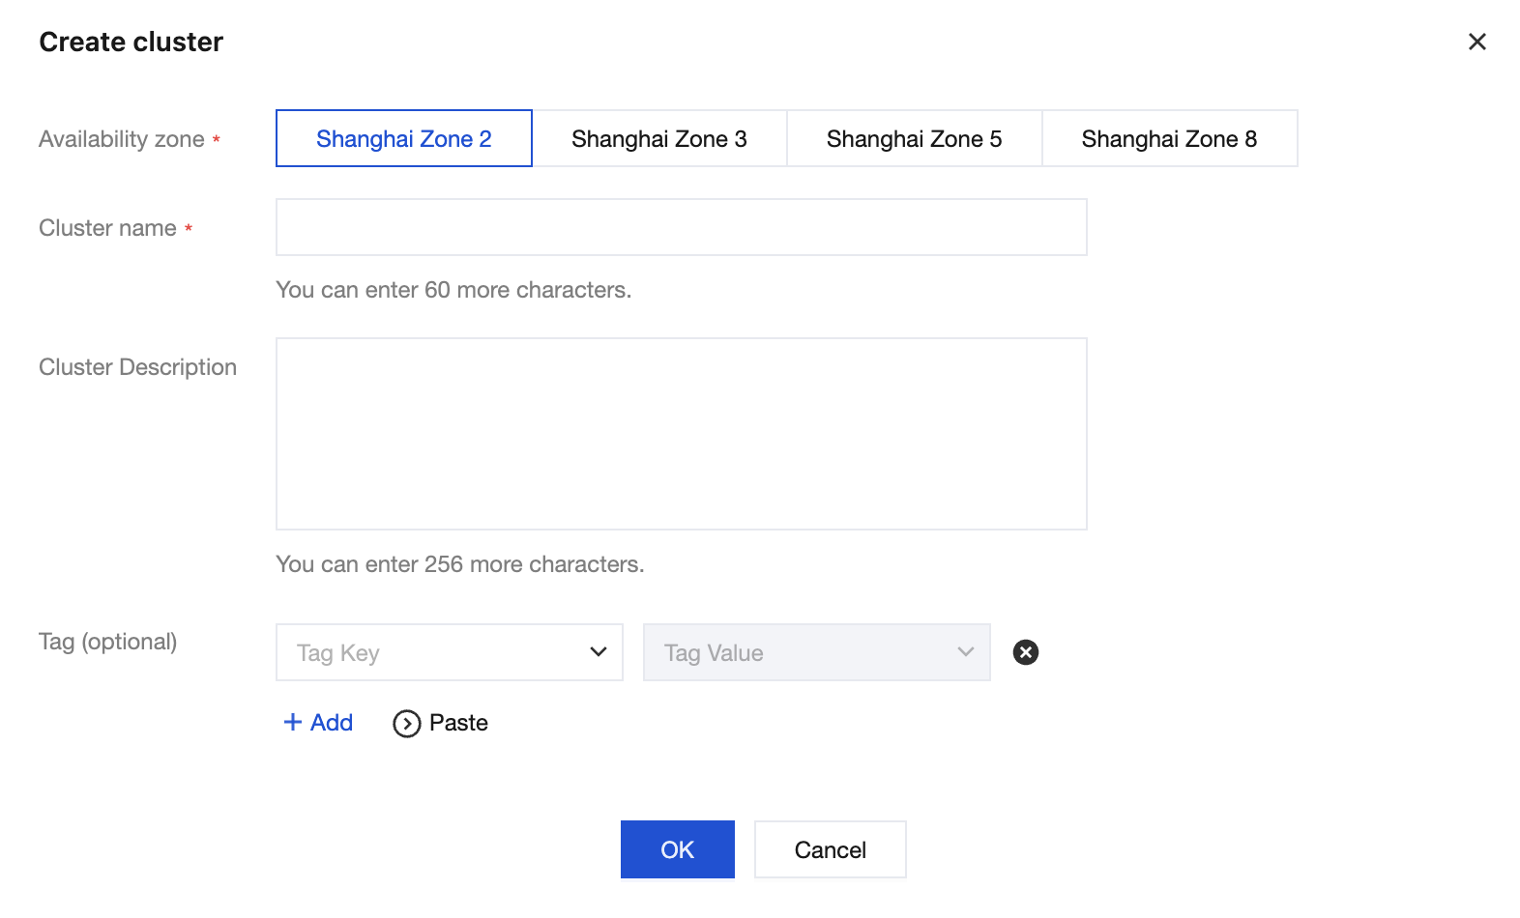Close the Create cluster dialog
The image size is (1520, 918).
coord(1476,42)
